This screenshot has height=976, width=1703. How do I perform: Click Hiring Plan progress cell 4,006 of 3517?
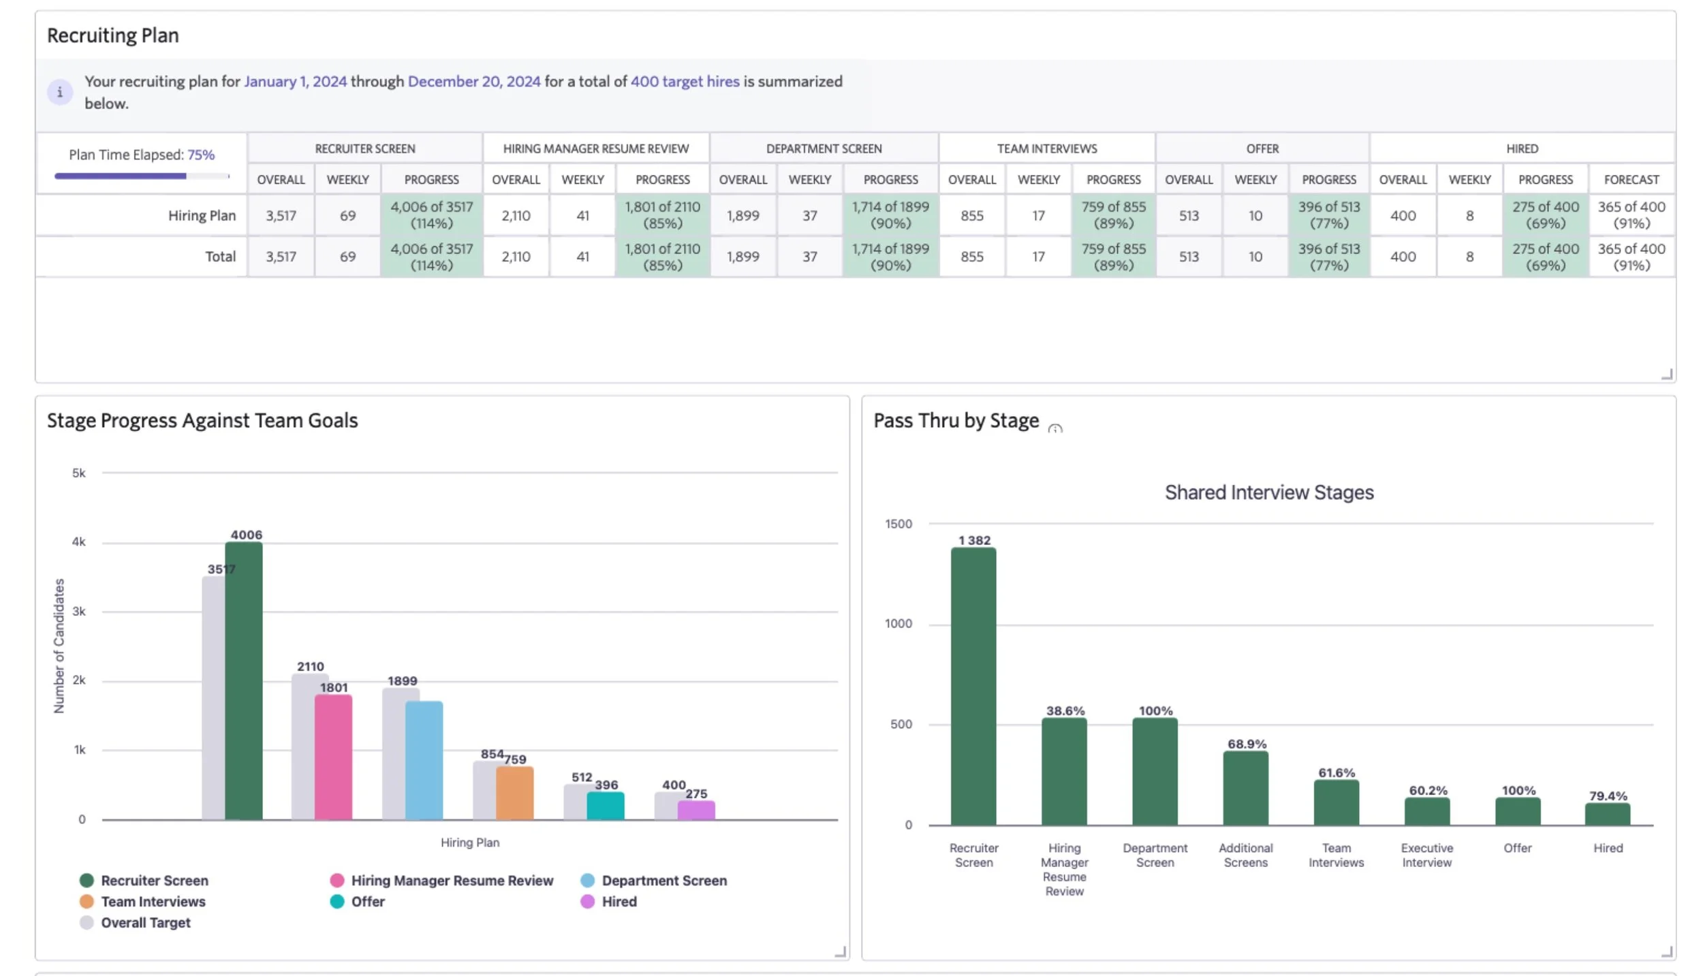click(x=432, y=215)
